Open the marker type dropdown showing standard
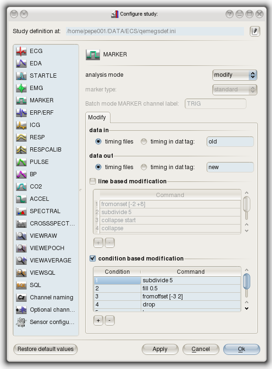Screen dimensions: 272x369 click(235, 90)
